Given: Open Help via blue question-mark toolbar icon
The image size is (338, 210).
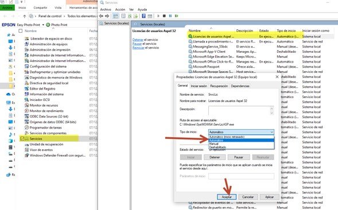Looking at the screenshot, I should click(144, 16).
